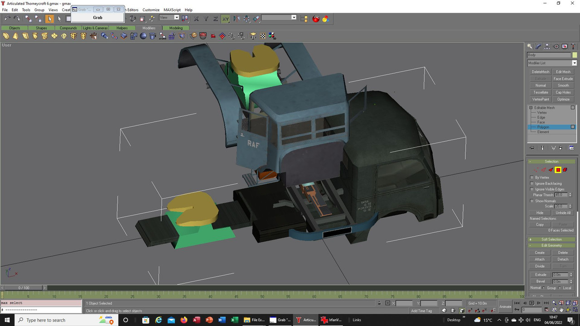The height and width of the screenshot is (326, 580).
Task: Open the Hierarchy command panel tab
Action: coord(547,47)
